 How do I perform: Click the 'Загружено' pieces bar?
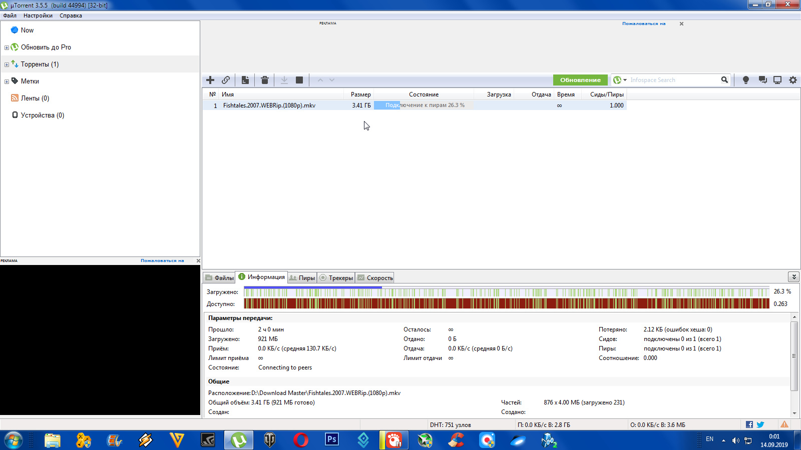pyautogui.click(x=507, y=292)
